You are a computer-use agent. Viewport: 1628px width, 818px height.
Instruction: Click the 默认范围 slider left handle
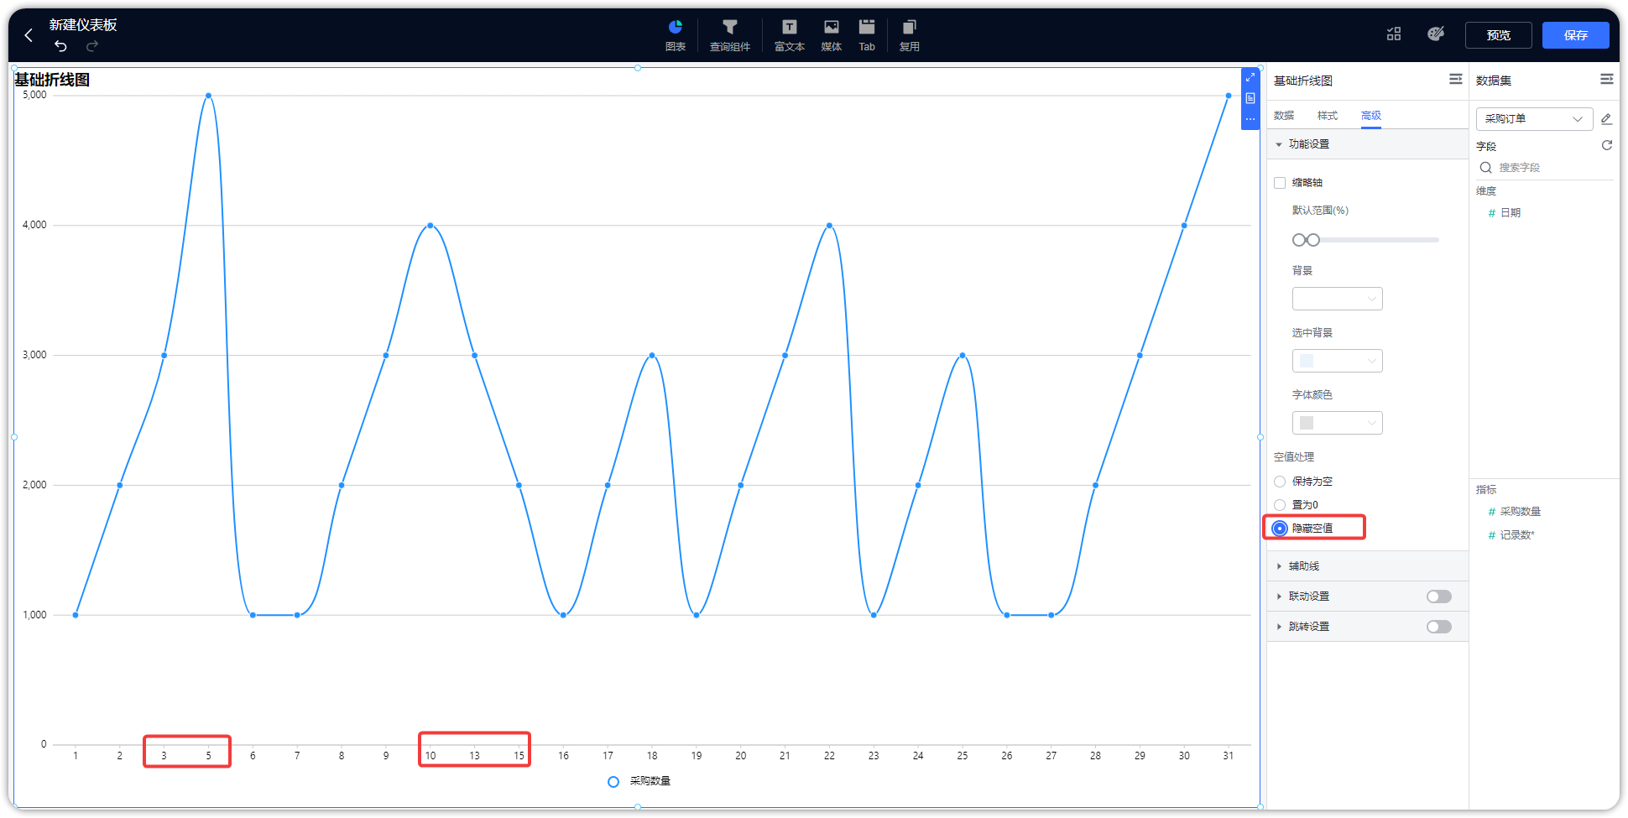[1299, 240]
